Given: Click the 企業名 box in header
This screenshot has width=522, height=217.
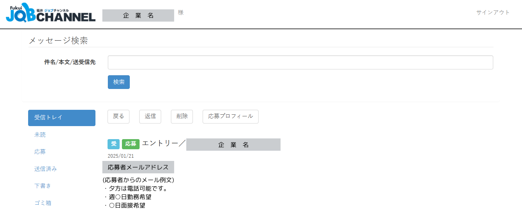Looking at the screenshot, I should coord(138,16).
